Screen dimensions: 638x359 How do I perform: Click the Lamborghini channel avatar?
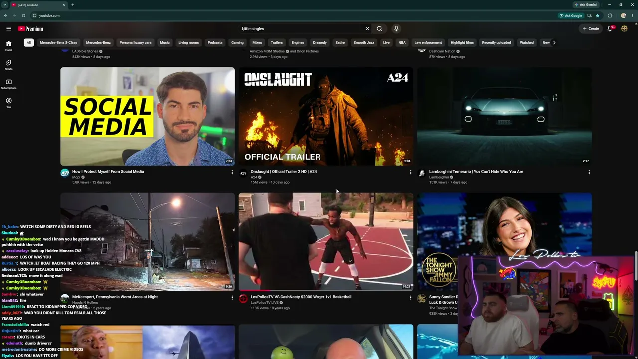tap(422, 173)
